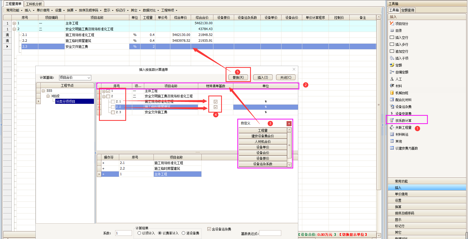Click the 替换(R) button
Image resolution: width=468 pixels, height=239 pixels.
[x=238, y=77]
